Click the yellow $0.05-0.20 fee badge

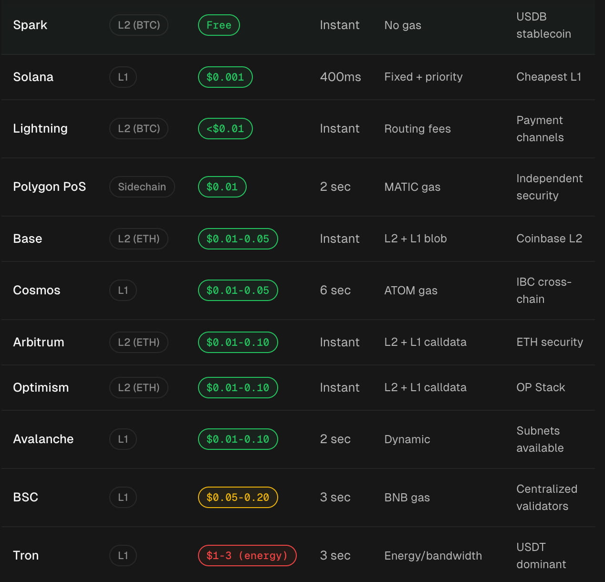238,497
